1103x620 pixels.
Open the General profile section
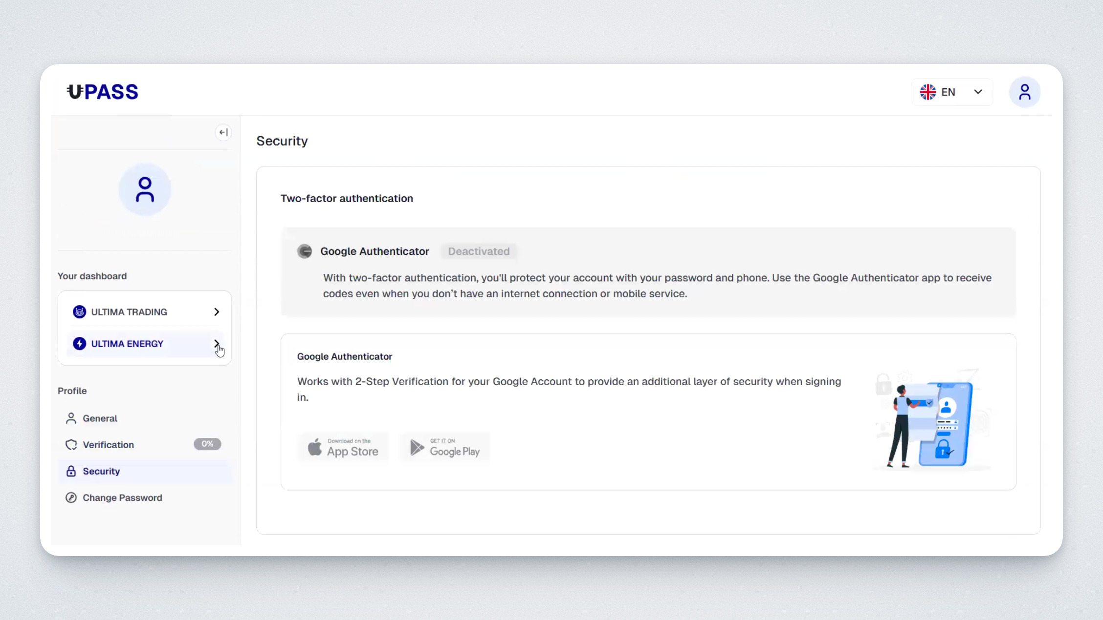[100, 418]
